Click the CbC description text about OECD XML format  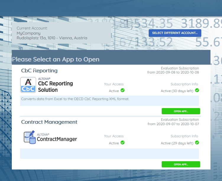[x=75, y=99]
